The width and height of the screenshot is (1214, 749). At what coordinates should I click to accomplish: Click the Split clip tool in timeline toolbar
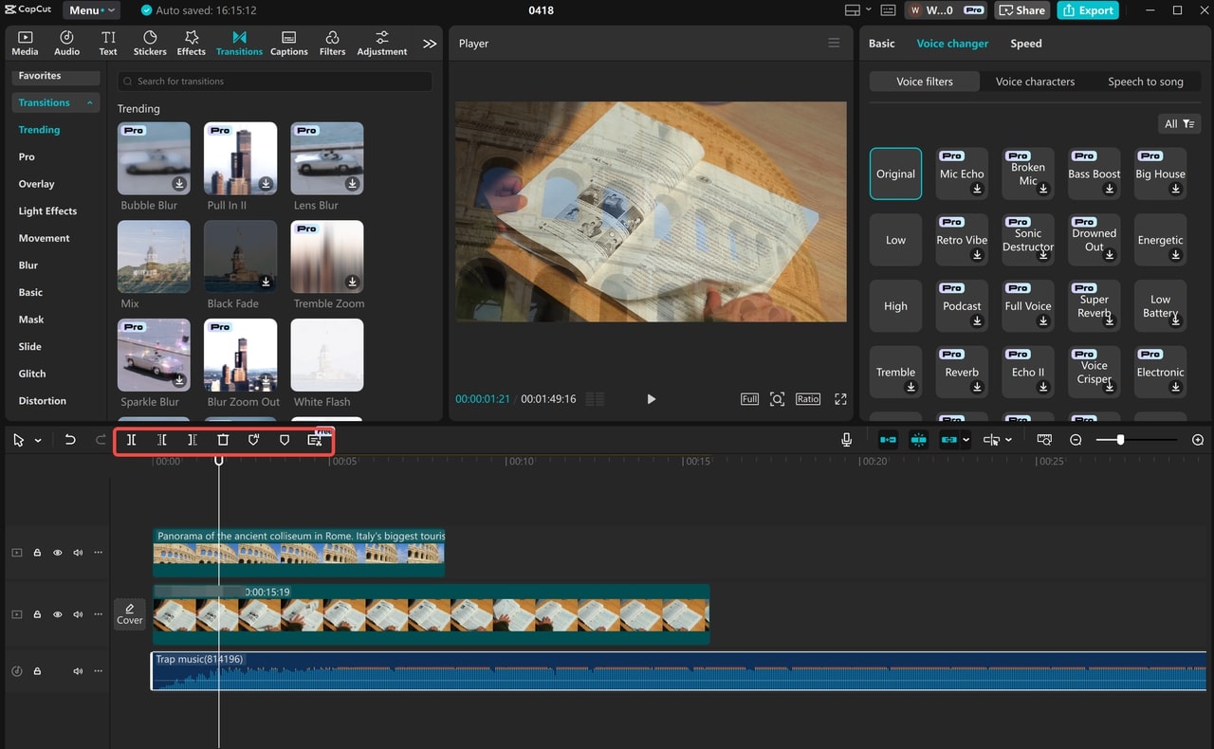point(132,440)
